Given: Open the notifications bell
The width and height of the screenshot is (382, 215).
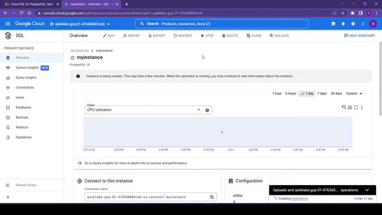Looking at the screenshot, I should 343,24.
